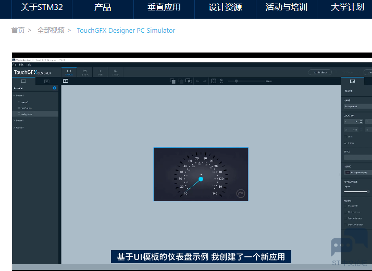Switch to the Images tab

85,72
